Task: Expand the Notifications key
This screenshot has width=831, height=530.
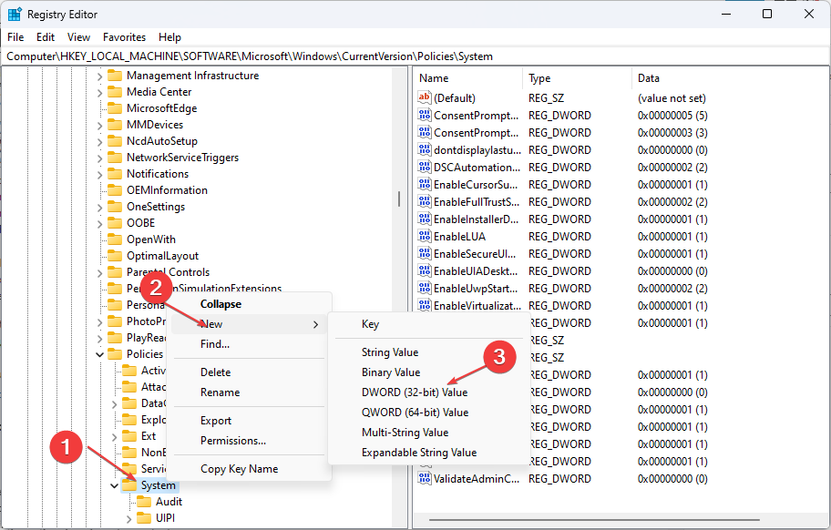Action: pyautogui.click(x=99, y=175)
